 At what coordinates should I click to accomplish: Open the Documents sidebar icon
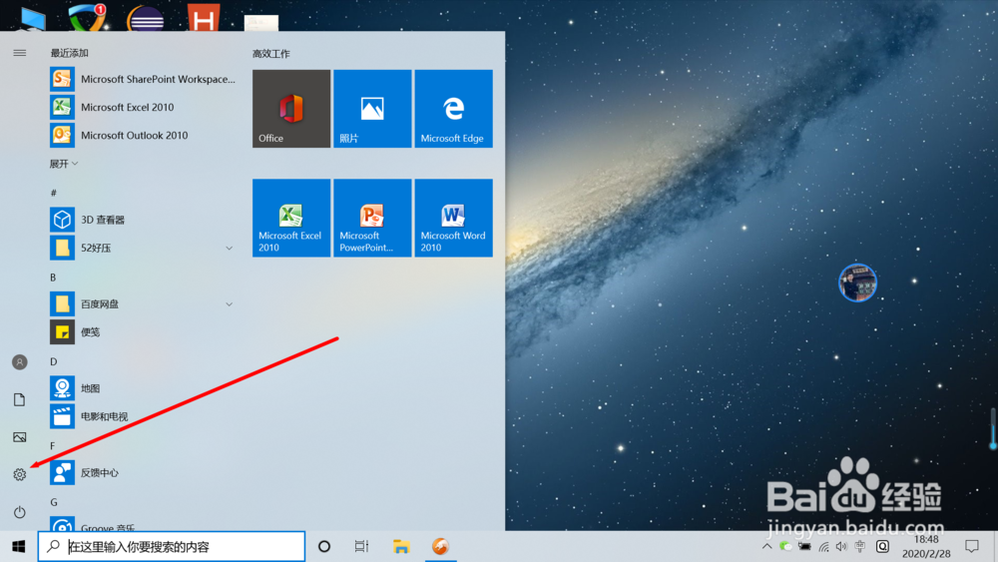coord(20,399)
